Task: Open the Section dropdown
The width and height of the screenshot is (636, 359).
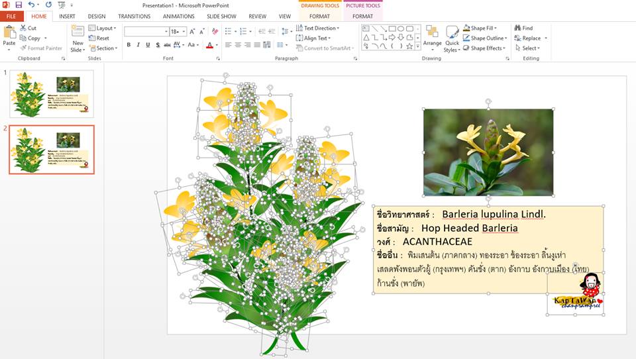Action: tap(103, 48)
